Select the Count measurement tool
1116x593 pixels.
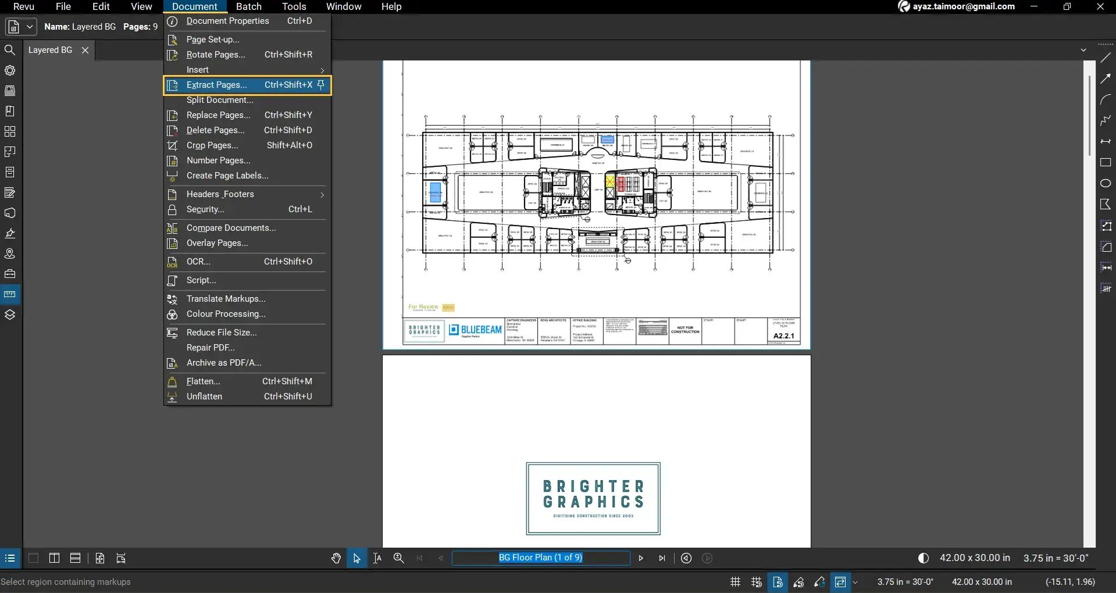(1106, 288)
